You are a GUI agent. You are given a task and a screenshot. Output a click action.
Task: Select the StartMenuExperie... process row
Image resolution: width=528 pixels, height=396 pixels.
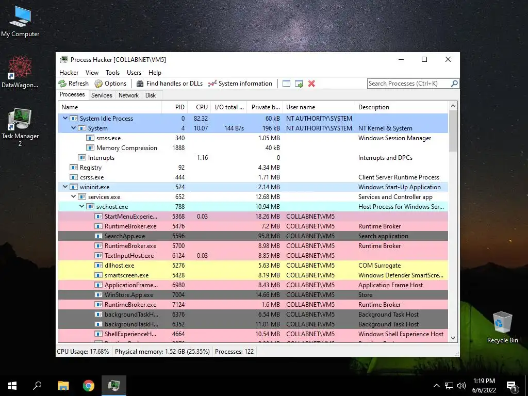pos(253,217)
